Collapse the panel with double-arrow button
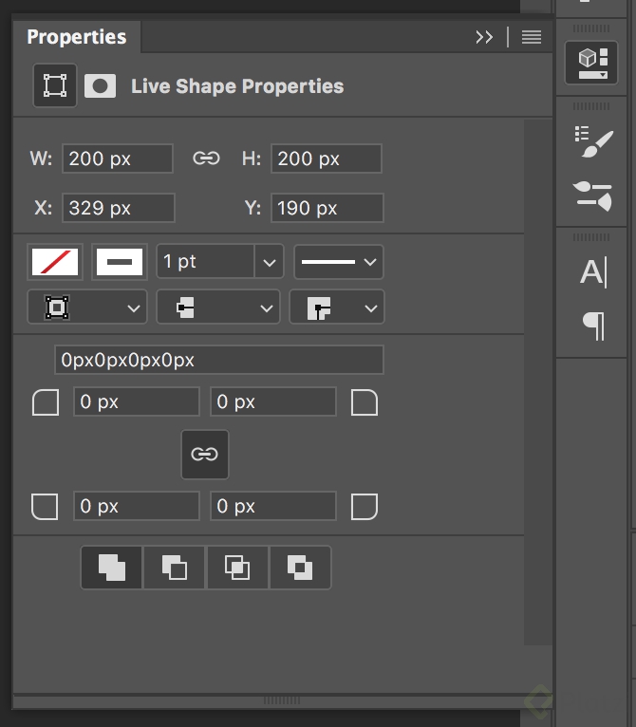This screenshot has height=727, width=636. [x=484, y=37]
